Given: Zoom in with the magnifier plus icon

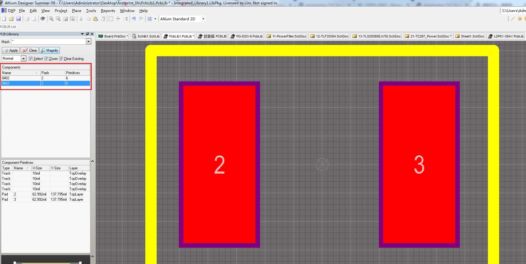Looking at the screenshot, I should [x=51, y=19].
